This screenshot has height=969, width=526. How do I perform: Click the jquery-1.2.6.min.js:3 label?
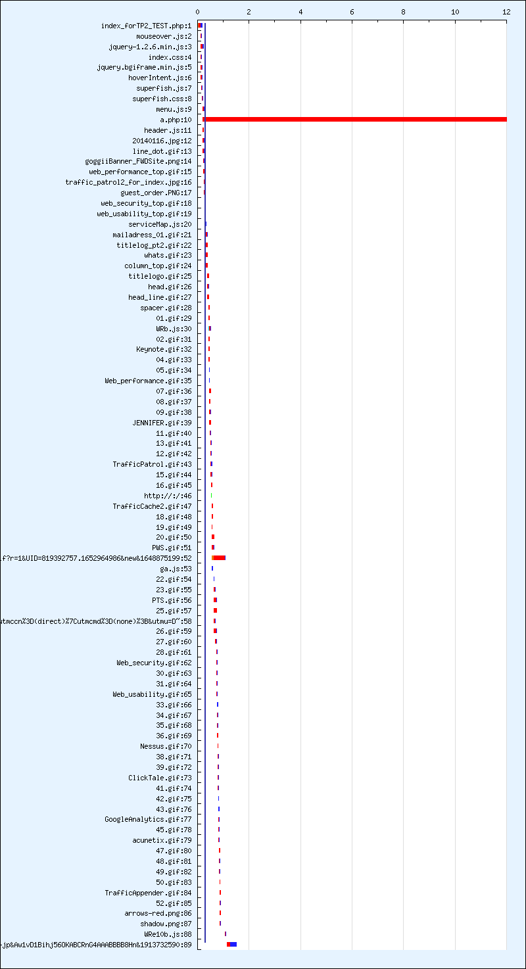click(151, 47)
